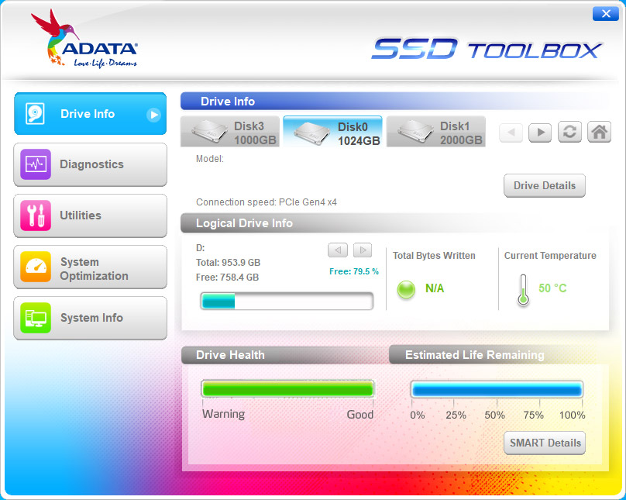Click the System Optimization gauge icon
The image size is (626, 500).
click(x=36, y=267)
